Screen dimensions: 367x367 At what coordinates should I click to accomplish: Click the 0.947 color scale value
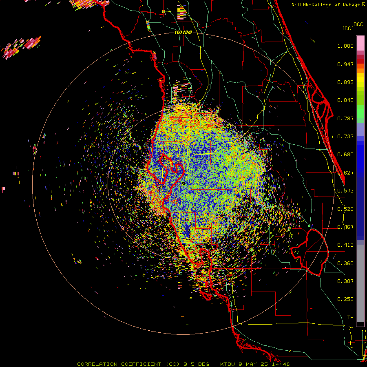point(345,64)
